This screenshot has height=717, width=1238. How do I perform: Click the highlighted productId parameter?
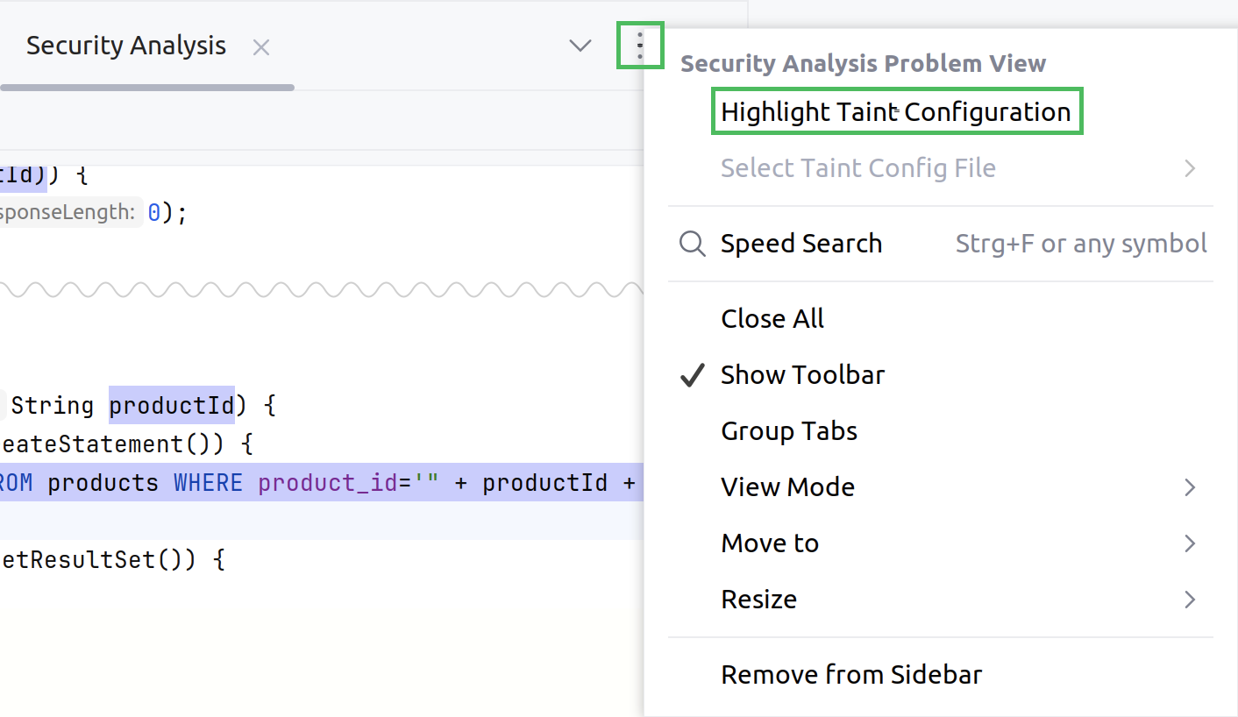pos(171,404)
